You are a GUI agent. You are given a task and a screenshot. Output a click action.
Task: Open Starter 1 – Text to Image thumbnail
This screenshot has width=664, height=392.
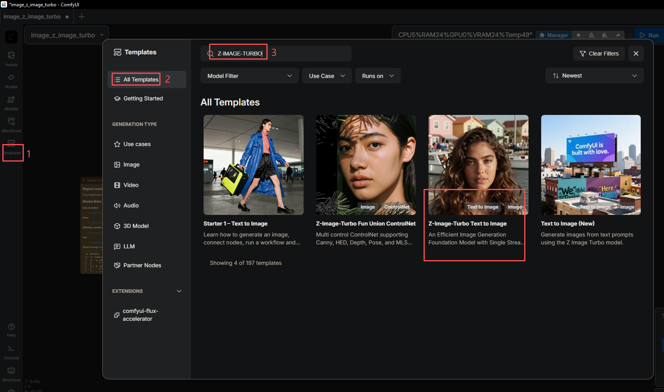point(254,165)
